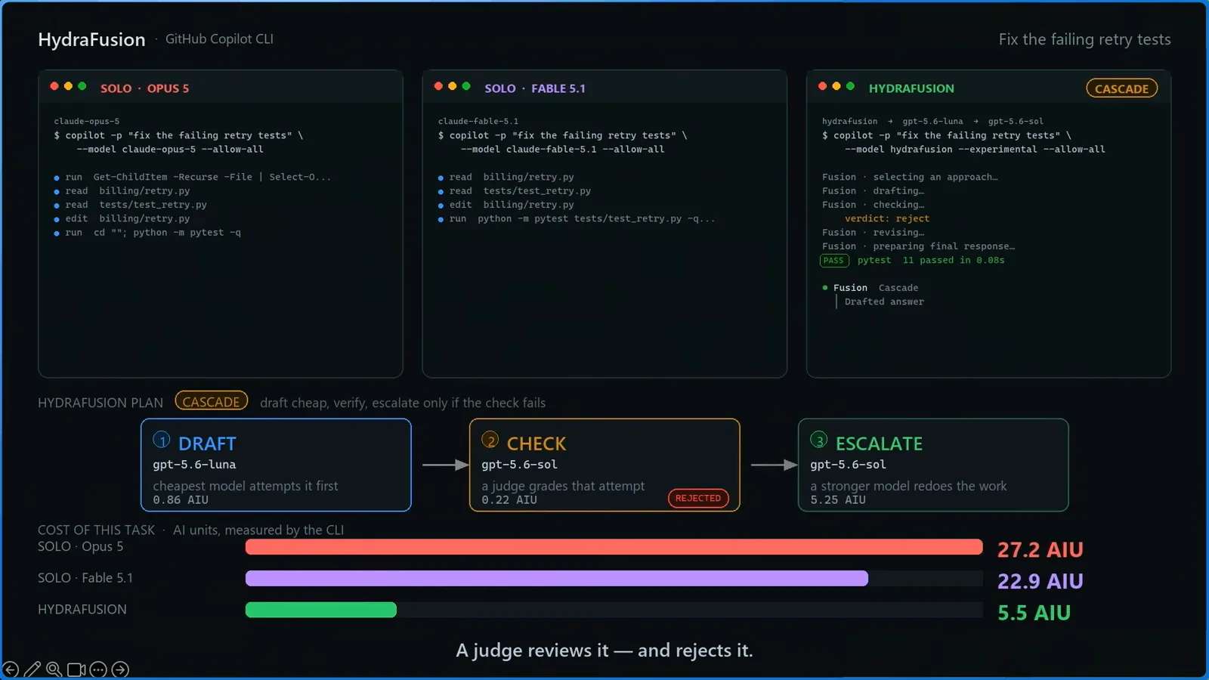Click the red Solo Opus 5 cost bar
1209x680 pixels.
tap(614, 547)
